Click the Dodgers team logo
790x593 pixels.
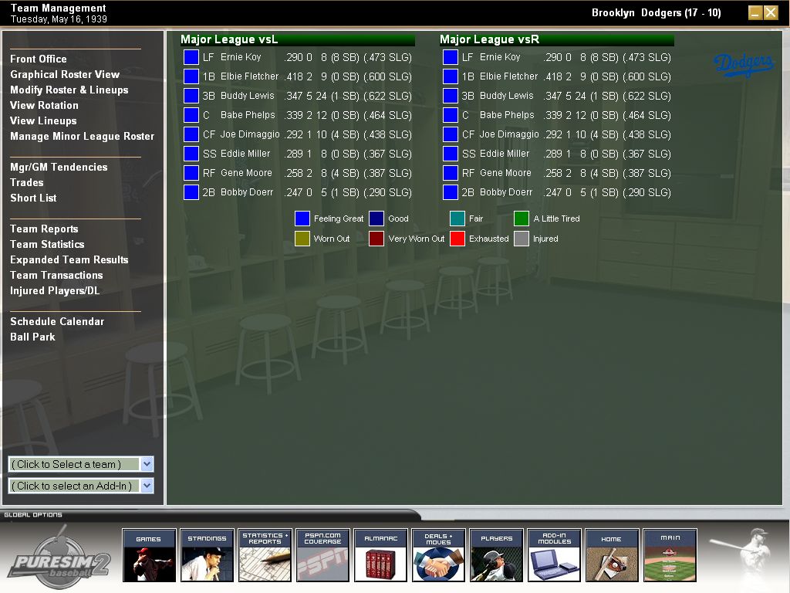[x=744, y=65]
